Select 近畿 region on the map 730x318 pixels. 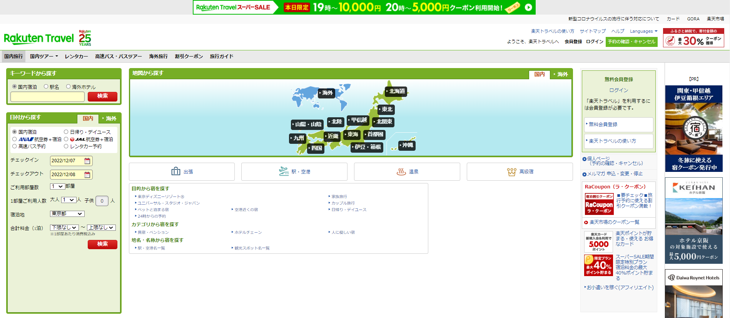332,136
